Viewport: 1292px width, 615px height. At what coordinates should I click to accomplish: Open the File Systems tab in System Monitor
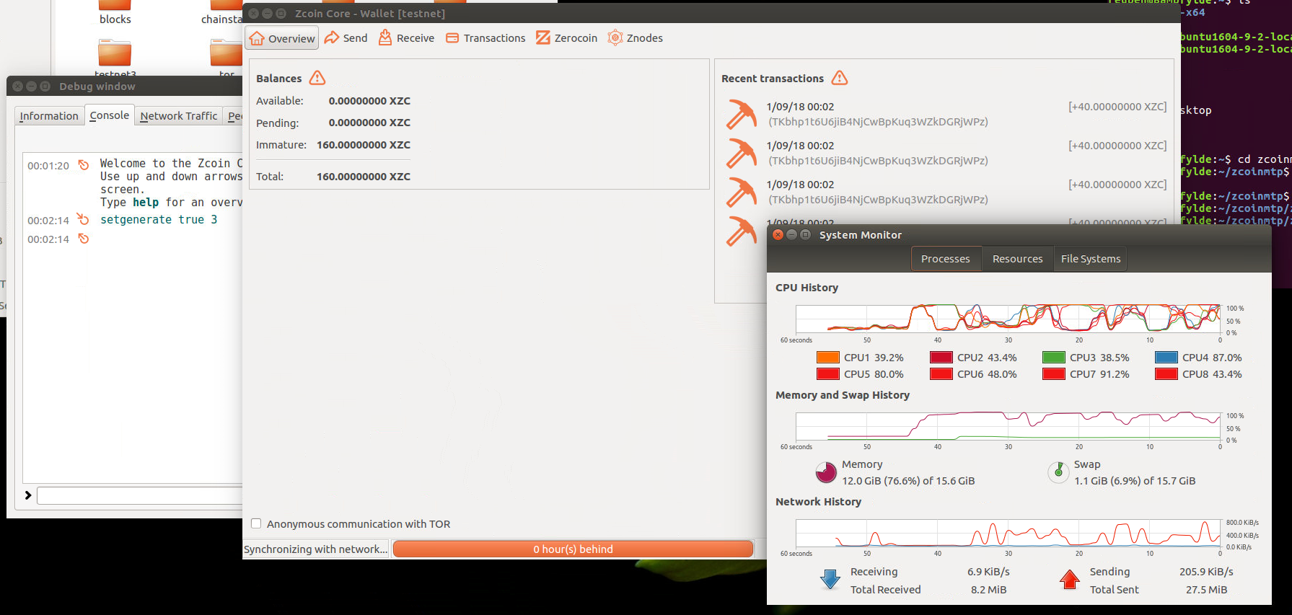[x=1091, y=259]
